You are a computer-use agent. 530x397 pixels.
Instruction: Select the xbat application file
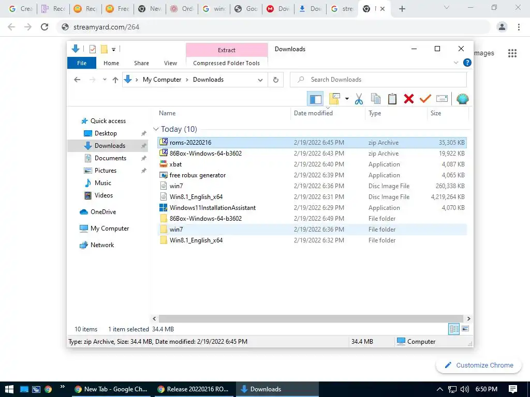[312, 164]
